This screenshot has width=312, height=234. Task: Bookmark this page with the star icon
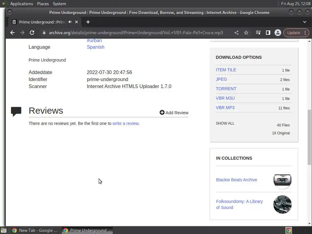tap(246, 33)
